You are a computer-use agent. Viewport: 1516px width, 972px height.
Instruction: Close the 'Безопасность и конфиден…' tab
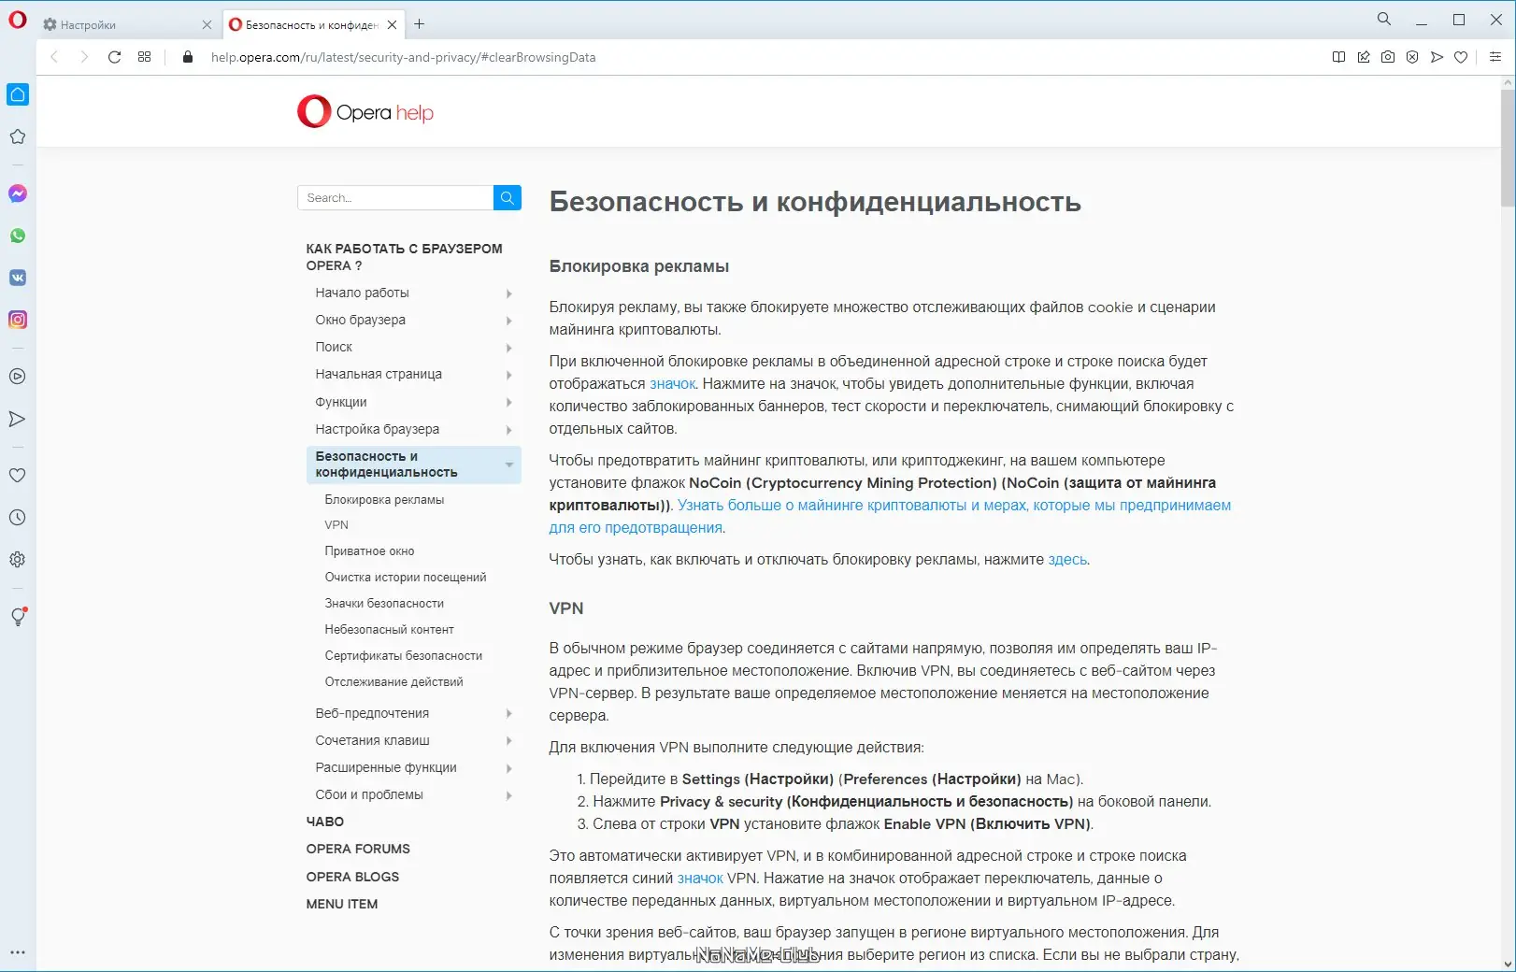click(393, 25)
